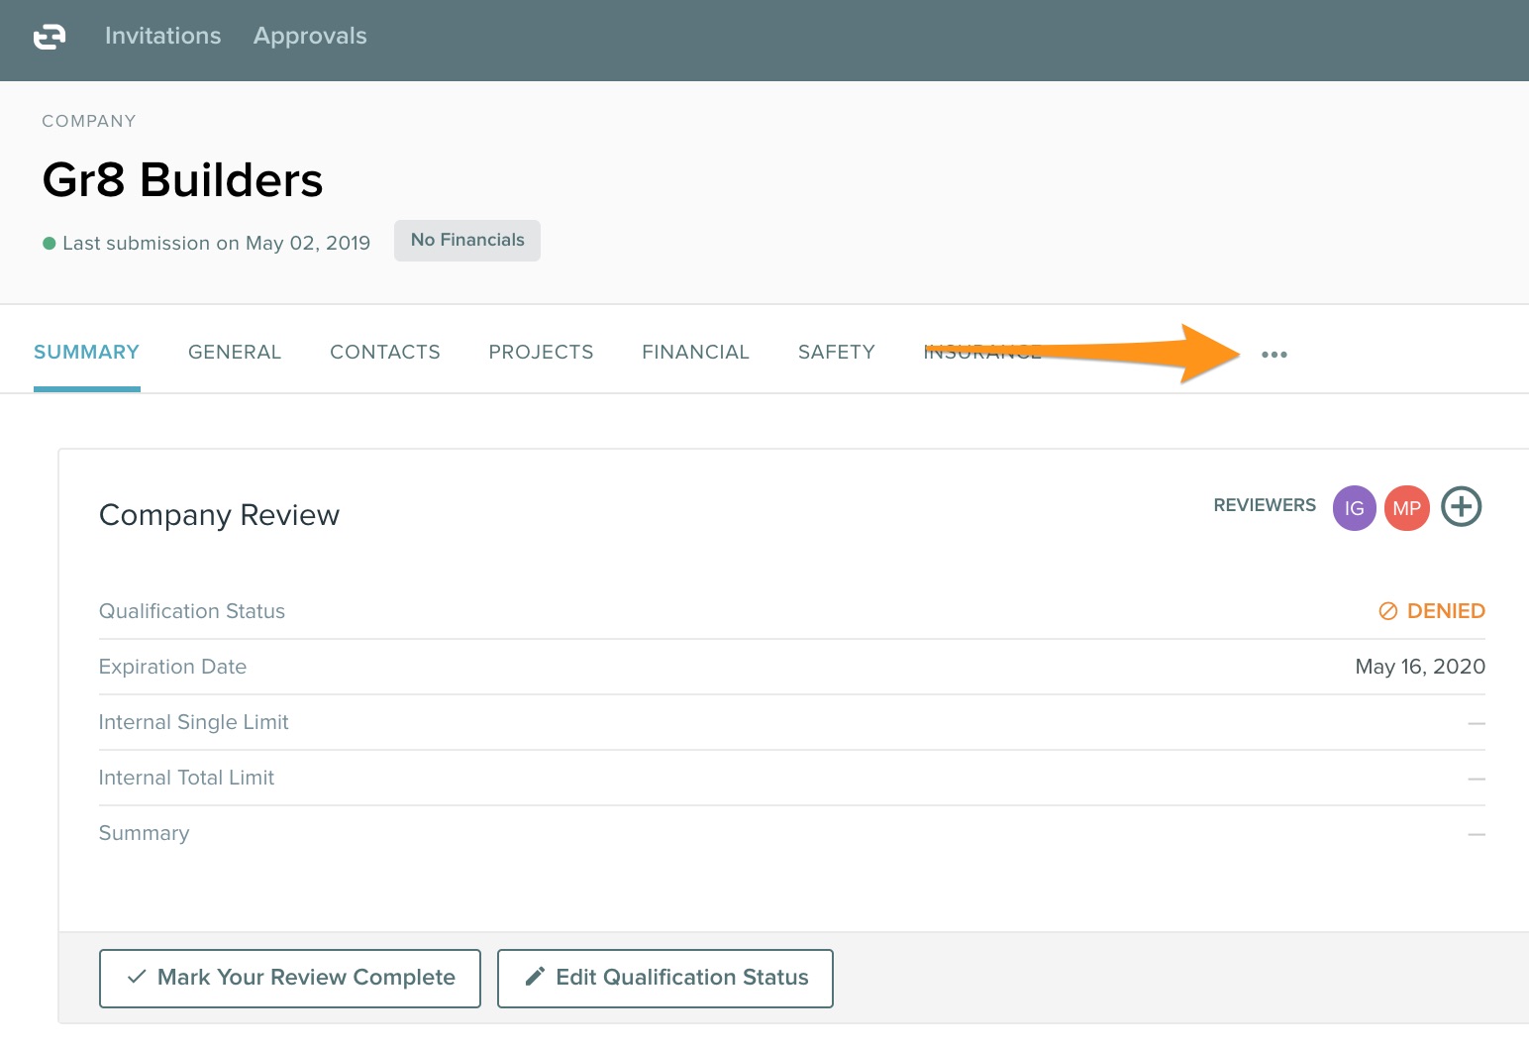1529x1048 pixels.
Task: Open the Approvals page
Action: (310, 36)
